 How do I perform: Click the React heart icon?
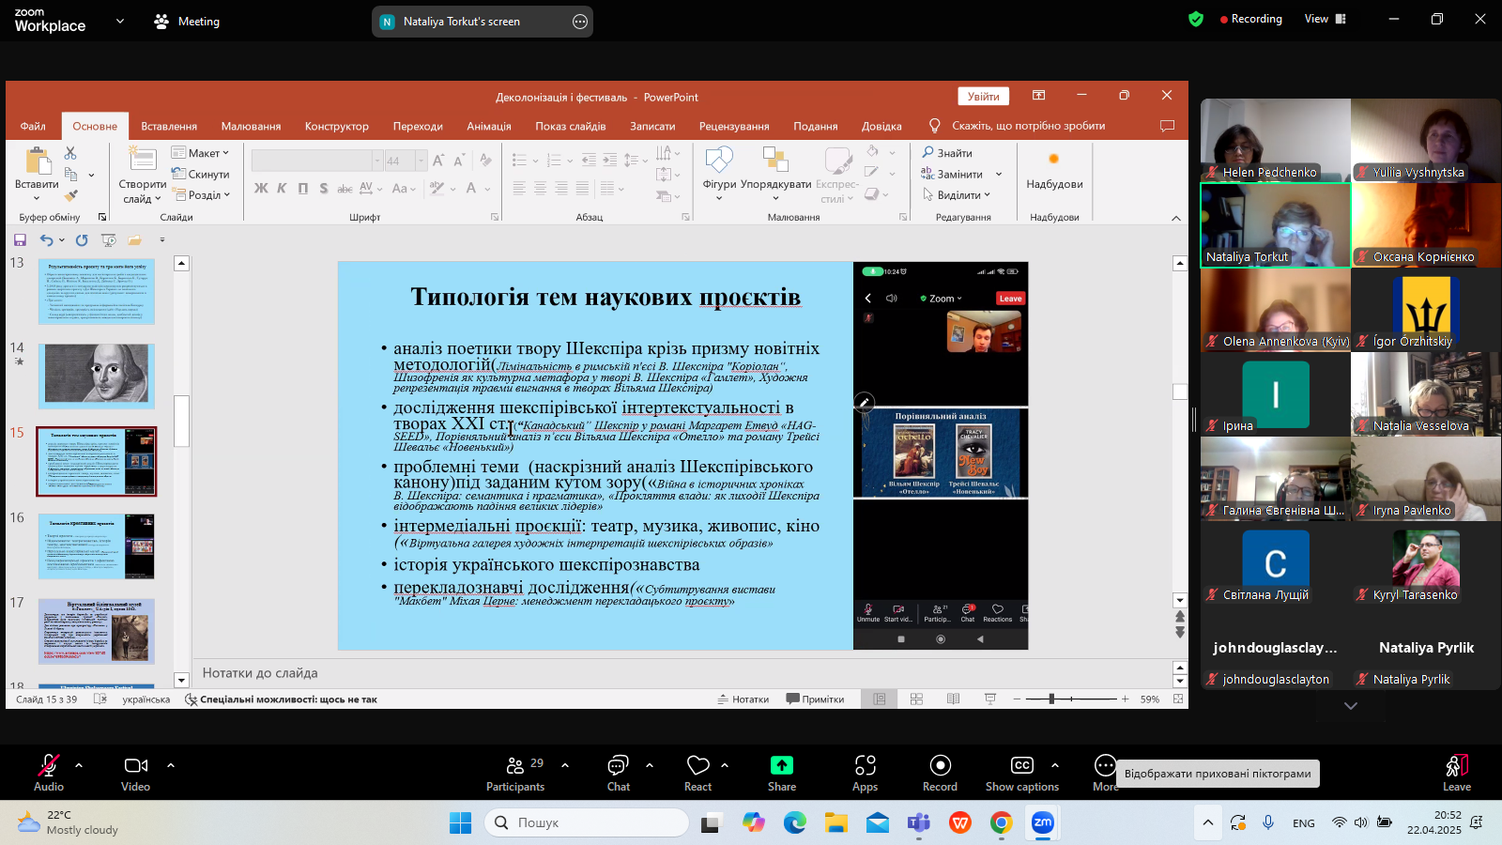click(x=697, y=766)
